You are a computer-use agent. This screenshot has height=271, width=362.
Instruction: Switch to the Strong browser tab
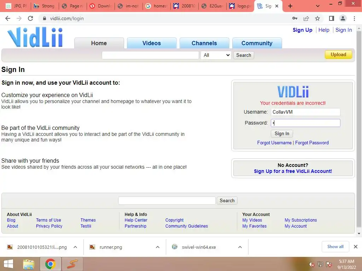click(x=44, y=6)
